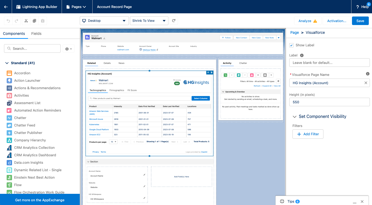Viewport: 372px width, 205px height.
Task: Collapse the Standard components section
Action: tap(7, 63)
